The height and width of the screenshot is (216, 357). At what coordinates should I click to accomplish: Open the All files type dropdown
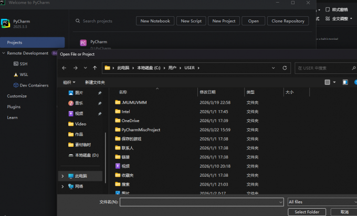click(322, 202)
